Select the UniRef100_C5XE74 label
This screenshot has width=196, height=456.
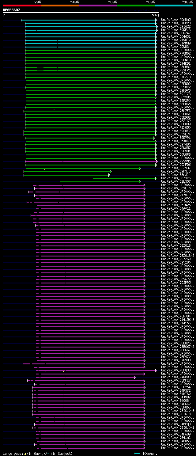(176, 134)
